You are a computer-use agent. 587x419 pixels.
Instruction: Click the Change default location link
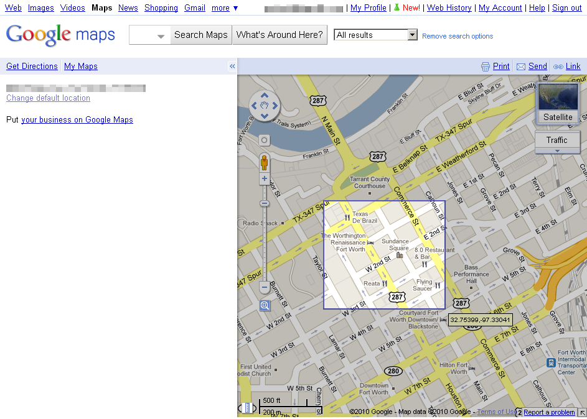click(x=48, y=98)
